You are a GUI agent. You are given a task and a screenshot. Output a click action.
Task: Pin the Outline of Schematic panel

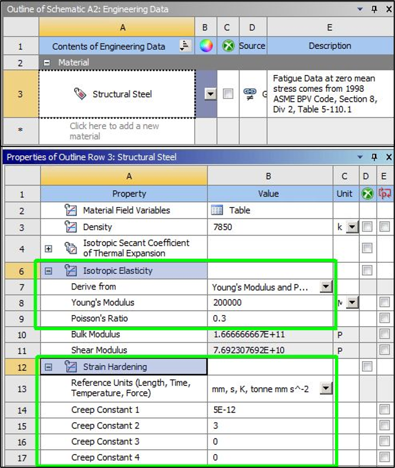(x=375, y=9)
